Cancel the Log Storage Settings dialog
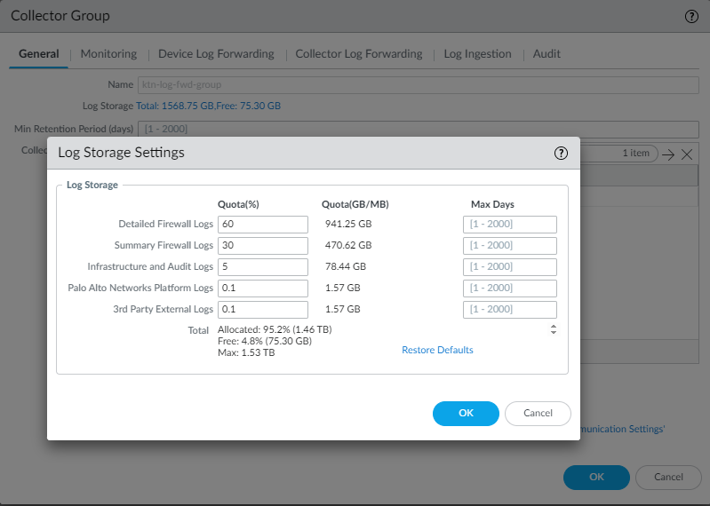The height and width of the screenshot is (506, 710). [538, 413]
